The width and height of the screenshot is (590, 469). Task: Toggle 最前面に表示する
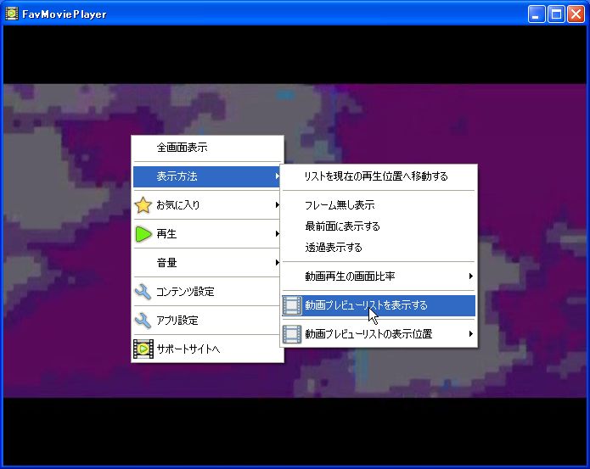click(379, 226)
